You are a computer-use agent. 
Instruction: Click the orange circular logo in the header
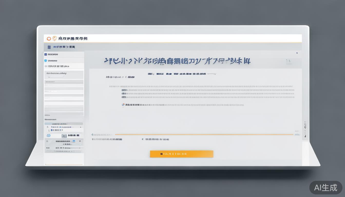tap(49, 39)
